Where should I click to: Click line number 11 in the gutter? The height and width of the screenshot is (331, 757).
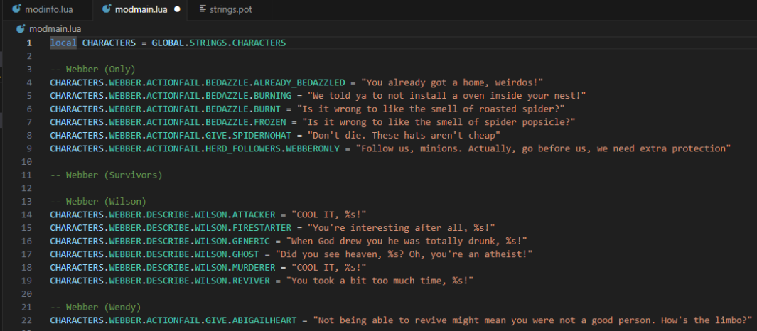click(x=29, y=174)
